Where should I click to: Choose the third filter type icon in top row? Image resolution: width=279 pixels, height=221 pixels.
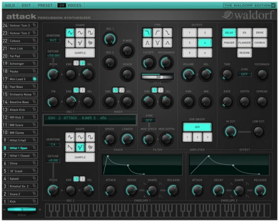tap(167, 33)
